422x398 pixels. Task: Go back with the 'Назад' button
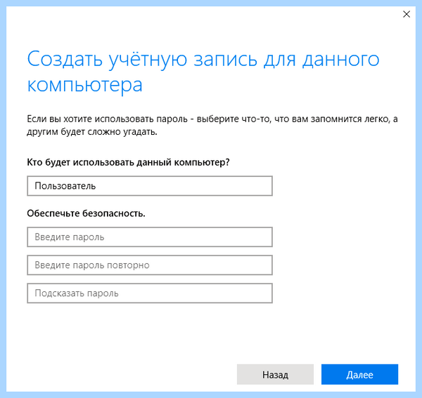pos(275,374)
